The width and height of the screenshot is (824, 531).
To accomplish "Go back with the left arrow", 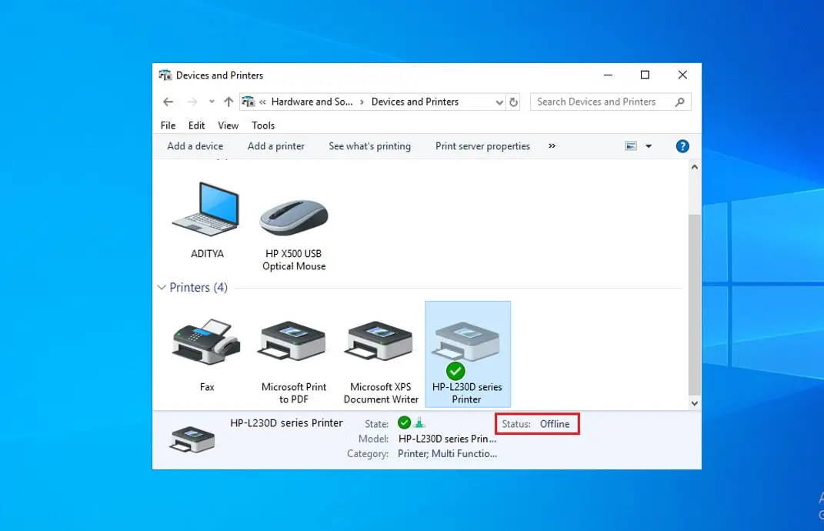I will click(x=168, y=102).
